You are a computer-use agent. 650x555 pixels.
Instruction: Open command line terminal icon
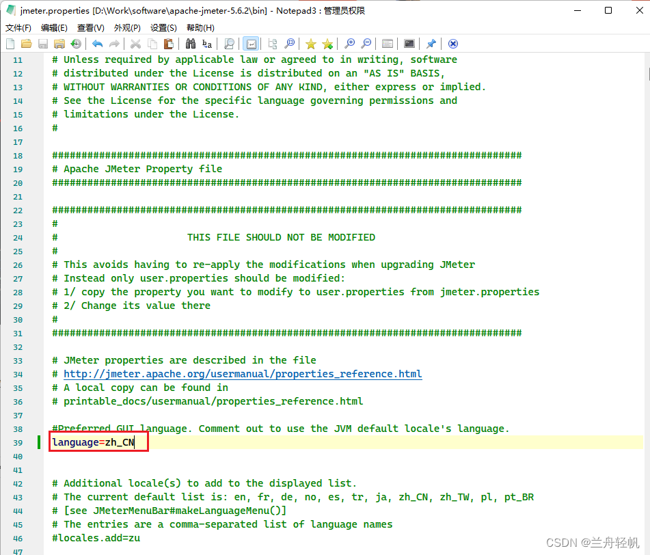409,44
